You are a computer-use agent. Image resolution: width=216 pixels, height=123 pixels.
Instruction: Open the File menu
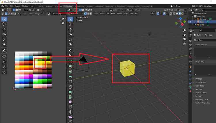coord(6,6)
